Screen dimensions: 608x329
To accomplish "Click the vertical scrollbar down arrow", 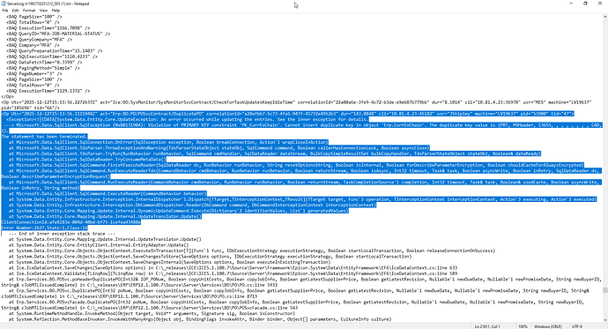I will (x=604, y=320).
